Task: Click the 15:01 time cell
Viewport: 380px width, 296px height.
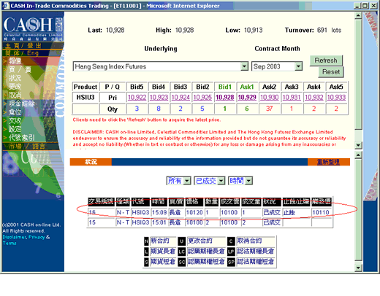Action: [159, 222]
